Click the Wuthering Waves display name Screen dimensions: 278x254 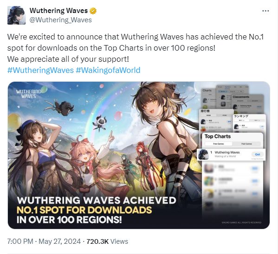pos(58,11)
